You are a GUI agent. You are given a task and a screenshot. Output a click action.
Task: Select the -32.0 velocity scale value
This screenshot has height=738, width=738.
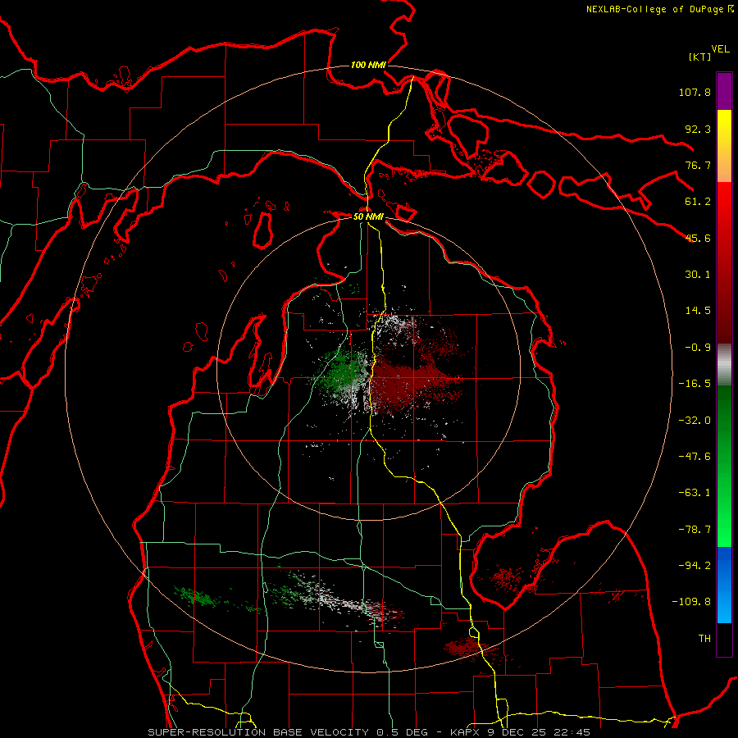click(x=695, y=421)
